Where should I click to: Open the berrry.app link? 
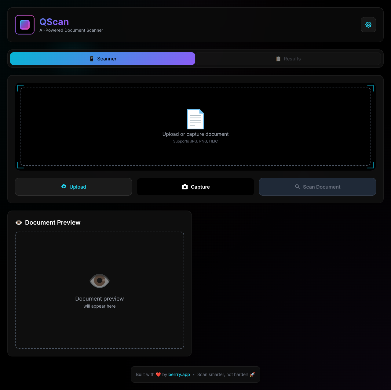179,374
